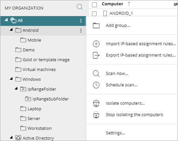178x141 pixels.
Task: Choose Import IP-based assignment rules
Action: pyautogui.click(x=141, y=44)
